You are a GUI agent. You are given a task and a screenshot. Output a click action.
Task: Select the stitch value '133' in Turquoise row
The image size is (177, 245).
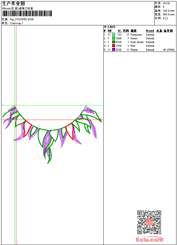(119, 35)
